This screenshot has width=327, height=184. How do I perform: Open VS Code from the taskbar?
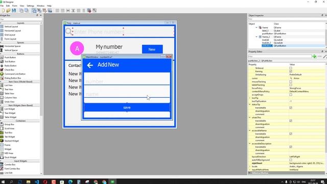point(37,182)
